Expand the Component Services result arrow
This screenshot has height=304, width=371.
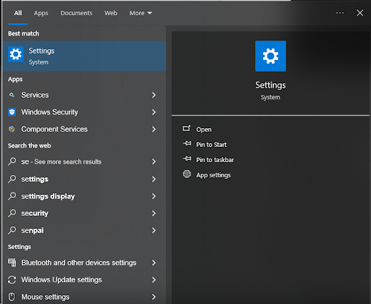pyautogui.click(x=154, y=129)
